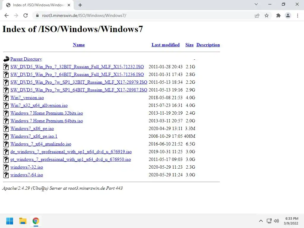This screenshot has height=228, width=304.
Task: Select the Index of /ISO/Windows tab
Action: point(38,5)
